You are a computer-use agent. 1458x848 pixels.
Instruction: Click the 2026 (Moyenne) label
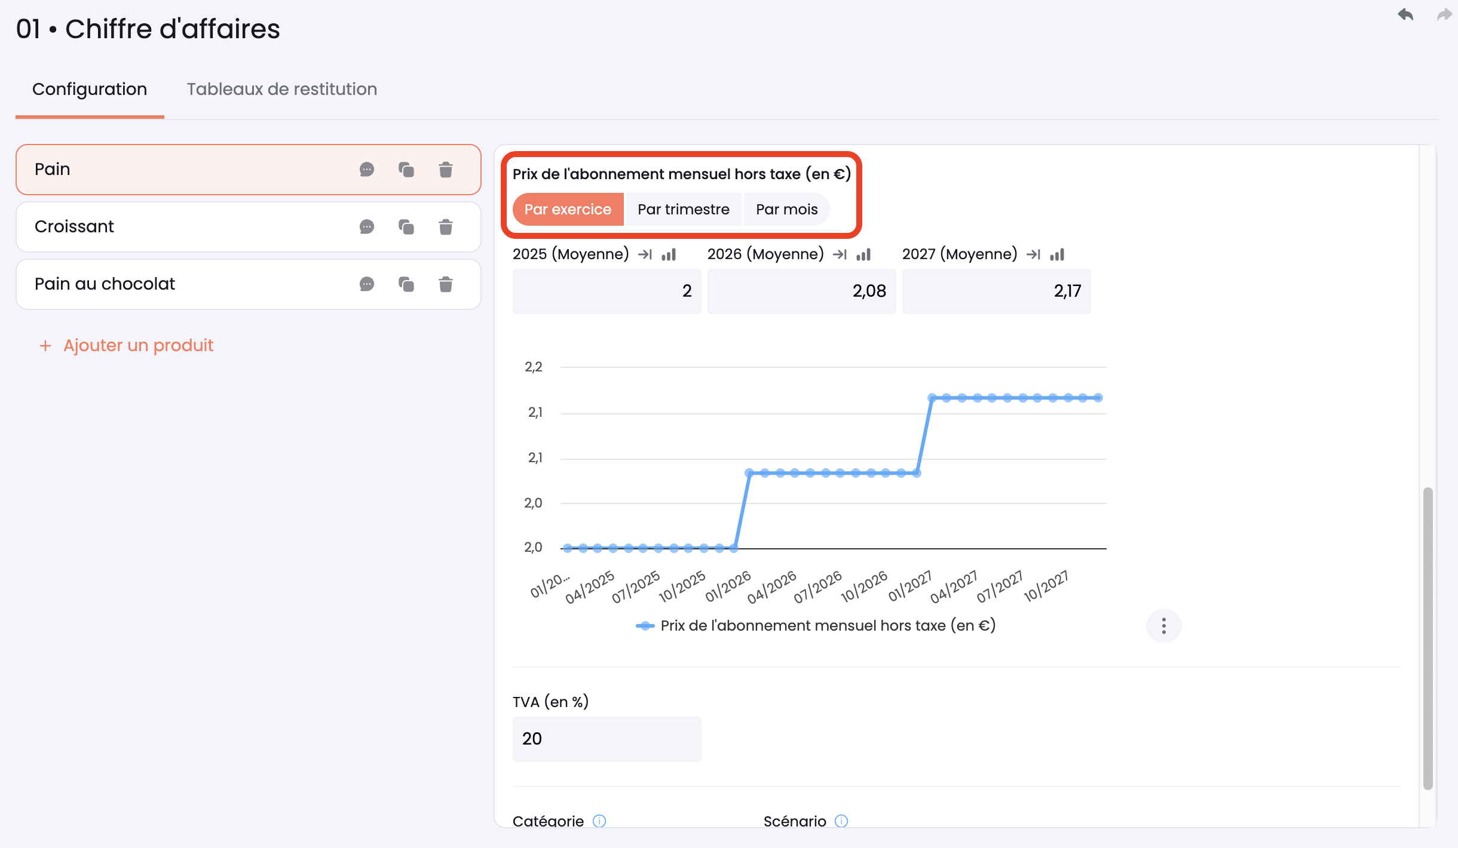pos(765,254)
